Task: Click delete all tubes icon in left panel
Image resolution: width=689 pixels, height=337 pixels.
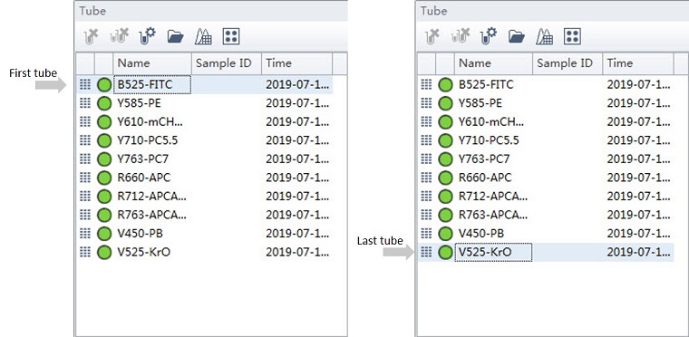Action: (x=119, y=36)
